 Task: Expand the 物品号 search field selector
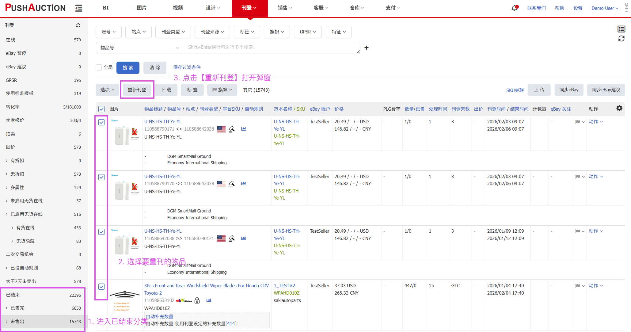coord(140,48)
